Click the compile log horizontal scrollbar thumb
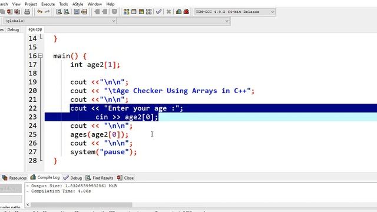The width and height of the screenshot is (377, 212). click(81, 205)
